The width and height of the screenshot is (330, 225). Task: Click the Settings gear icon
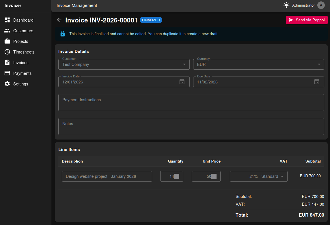click(x=7, y=84)
